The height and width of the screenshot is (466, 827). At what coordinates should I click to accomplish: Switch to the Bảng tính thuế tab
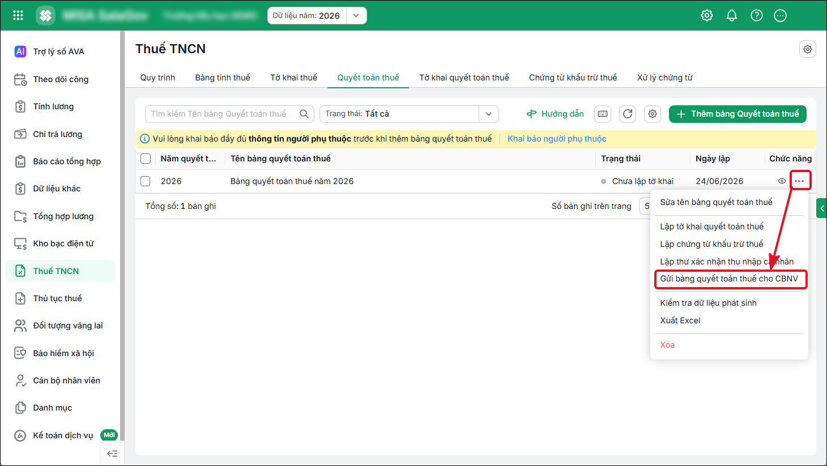click(223, 78)
